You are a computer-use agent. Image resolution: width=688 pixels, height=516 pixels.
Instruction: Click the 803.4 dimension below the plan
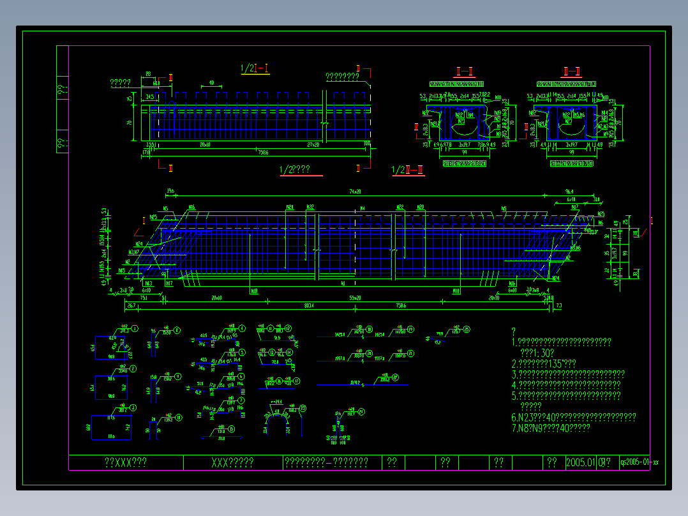tap(310, 306)
